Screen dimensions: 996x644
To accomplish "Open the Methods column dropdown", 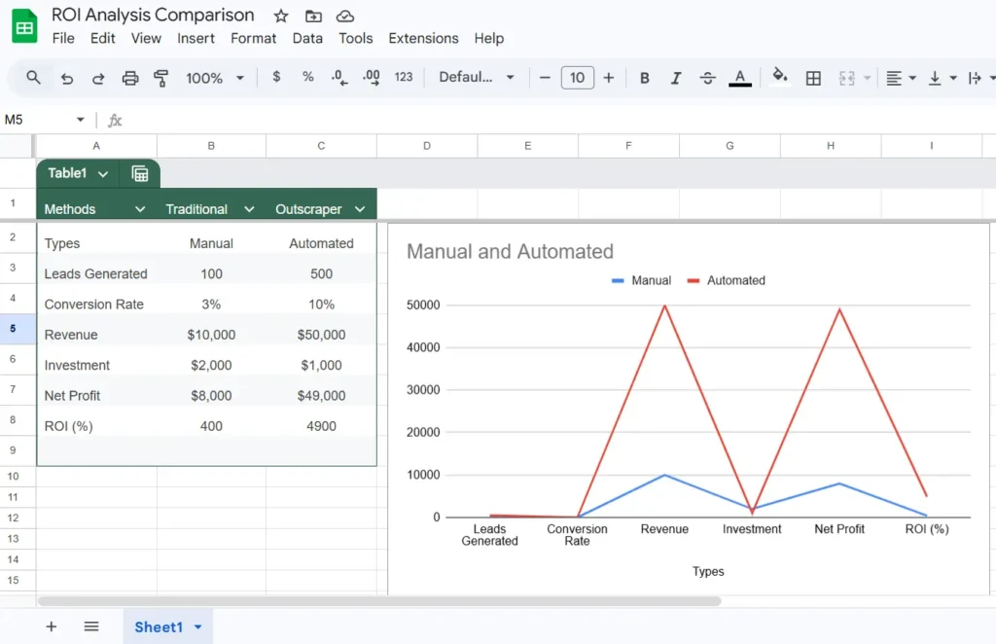I will click(140, 209).
